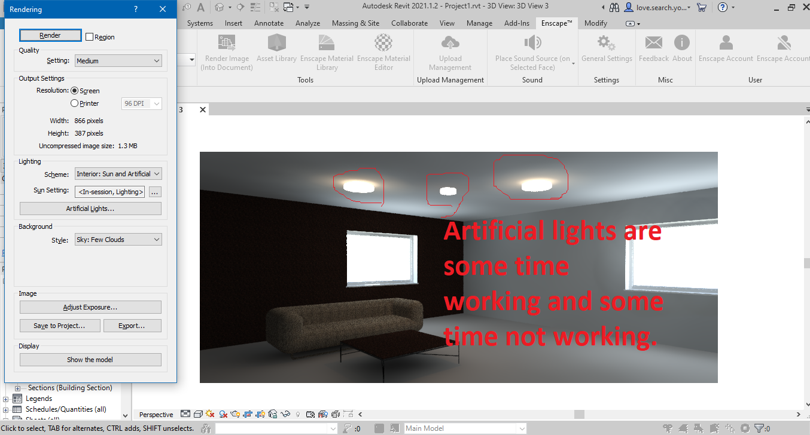
Task: Open Background Style dropdown
Action: tap(118, 240)
